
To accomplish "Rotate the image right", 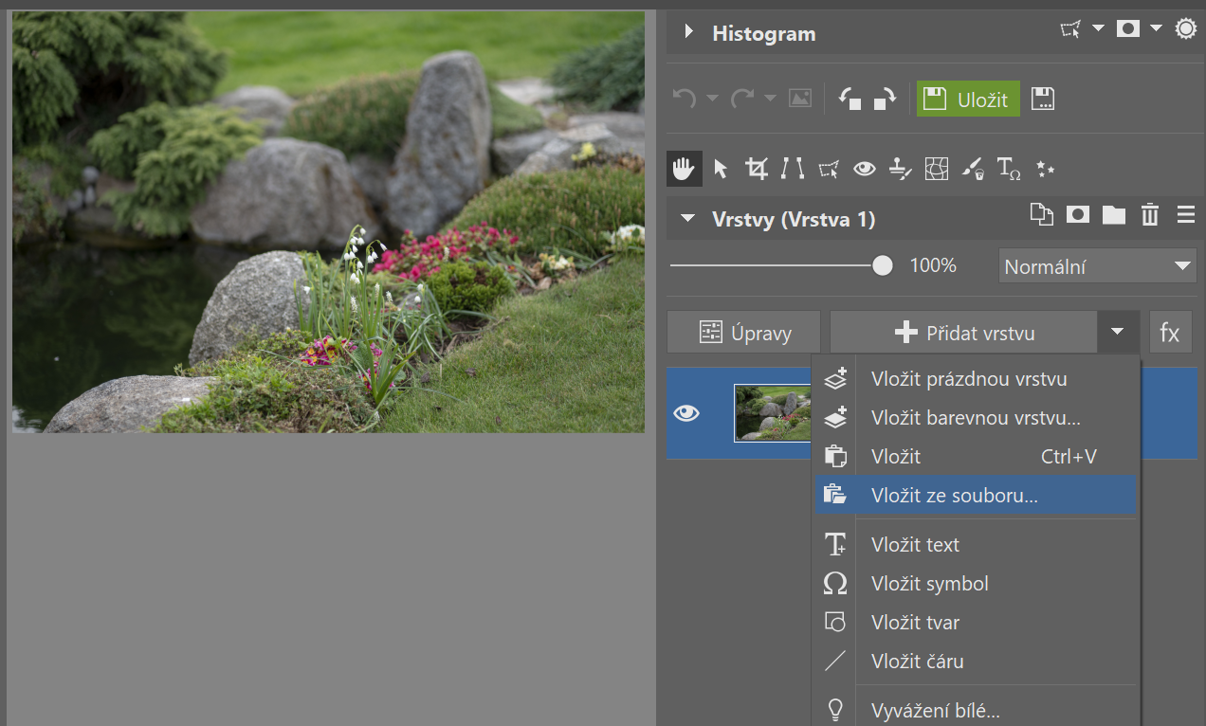I will point(886,99).
